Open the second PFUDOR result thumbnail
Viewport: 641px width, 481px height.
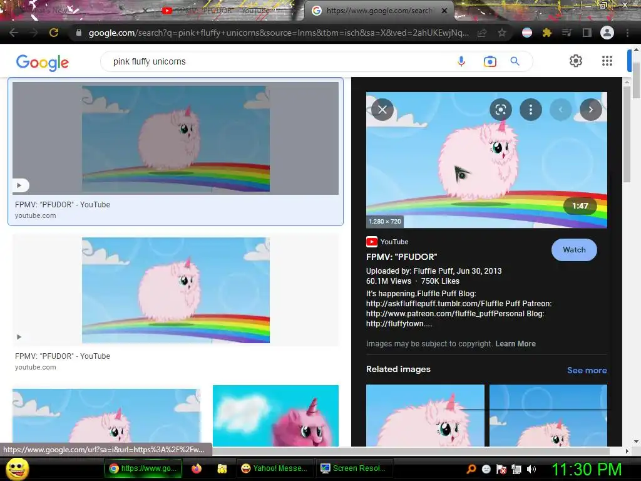click(175, 290)
